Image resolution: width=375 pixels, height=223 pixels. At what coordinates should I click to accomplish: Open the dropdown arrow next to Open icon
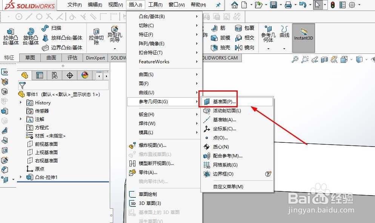click(266, 5)
